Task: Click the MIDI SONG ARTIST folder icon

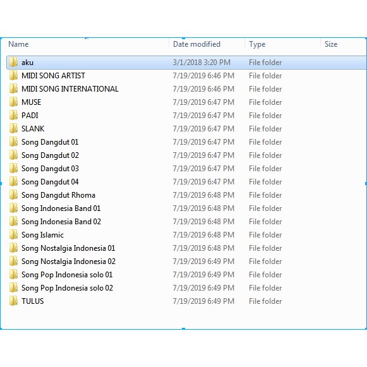Action: click(x=13, y=76)
